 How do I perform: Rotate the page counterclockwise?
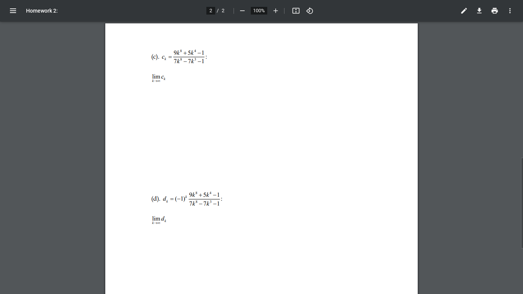point(309,11)
